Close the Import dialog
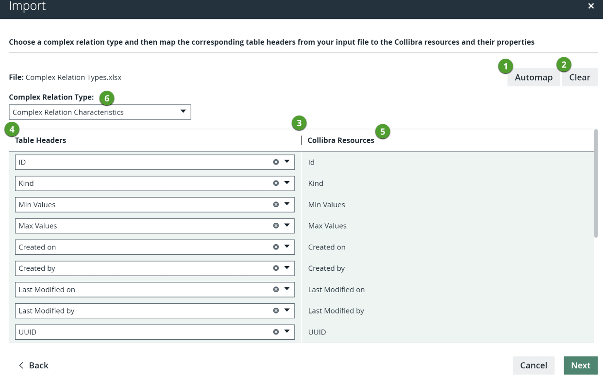Viewport: 603px width, 381px height. pyautogui.click(x=591, y=6)
